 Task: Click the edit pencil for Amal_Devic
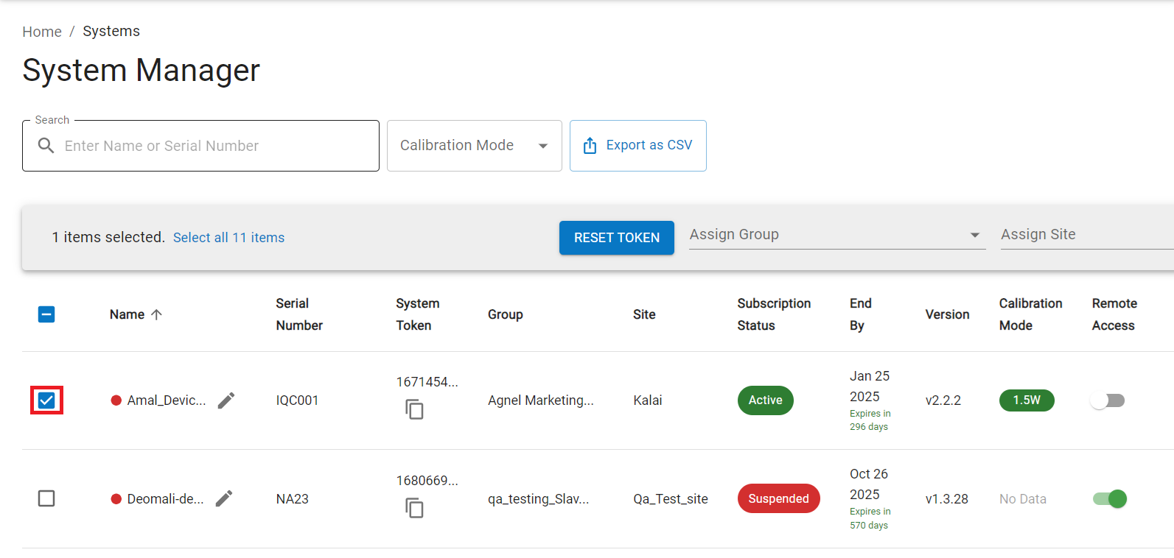226,400
